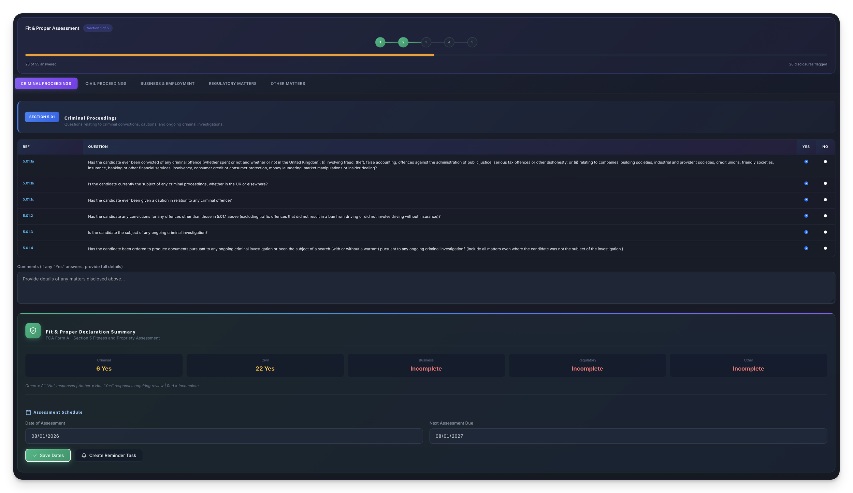
Task: Open the Business & Employment tab
Action: pos(167,83)
